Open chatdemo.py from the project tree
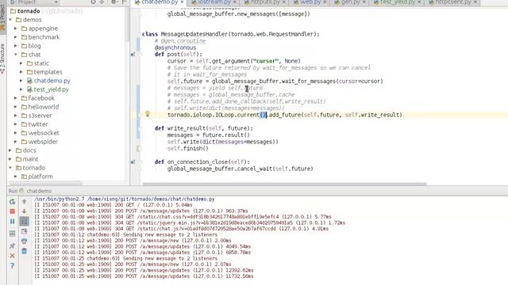 tap(52, 81)
